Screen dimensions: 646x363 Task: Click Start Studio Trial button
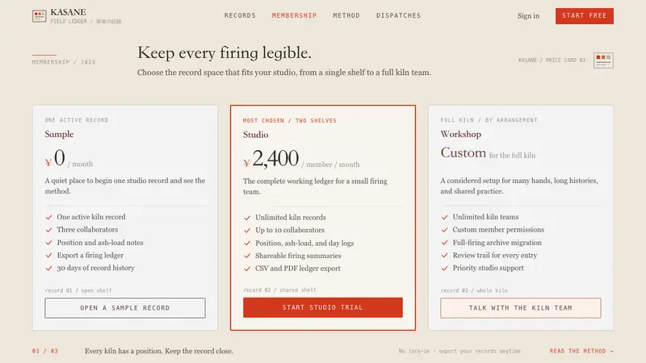coord(322,307)
